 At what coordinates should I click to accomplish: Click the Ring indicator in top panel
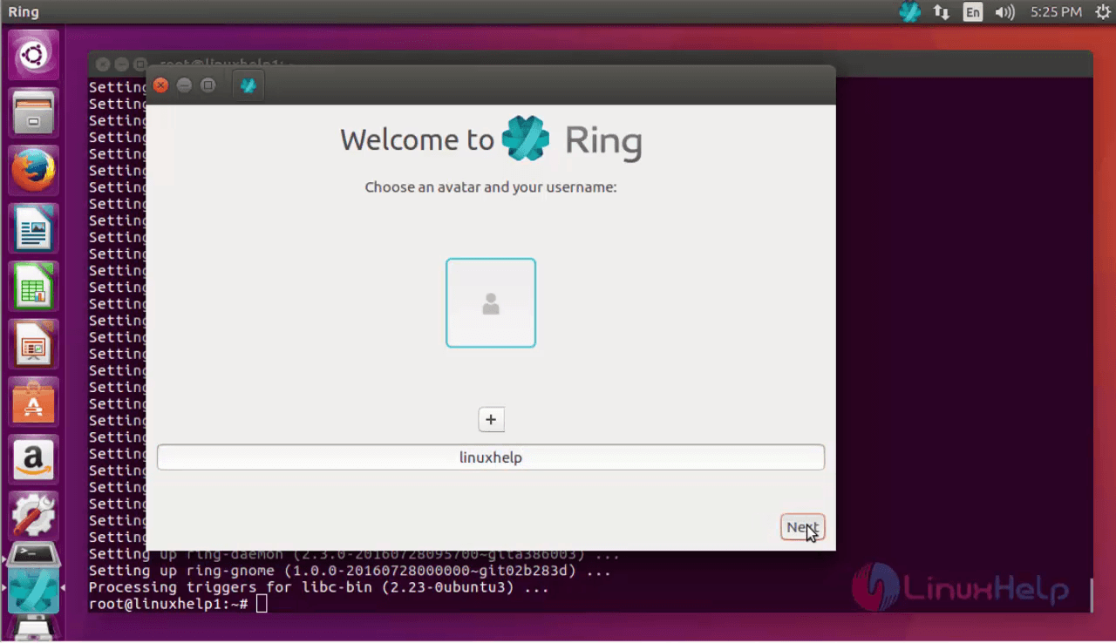coord(909,12)
